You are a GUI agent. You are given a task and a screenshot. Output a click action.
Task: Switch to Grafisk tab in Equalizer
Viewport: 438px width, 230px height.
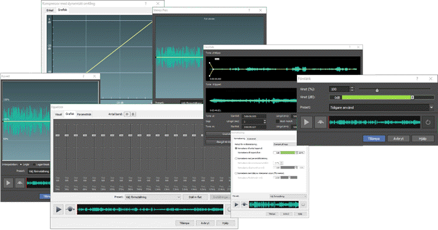(x=70, y=114)
